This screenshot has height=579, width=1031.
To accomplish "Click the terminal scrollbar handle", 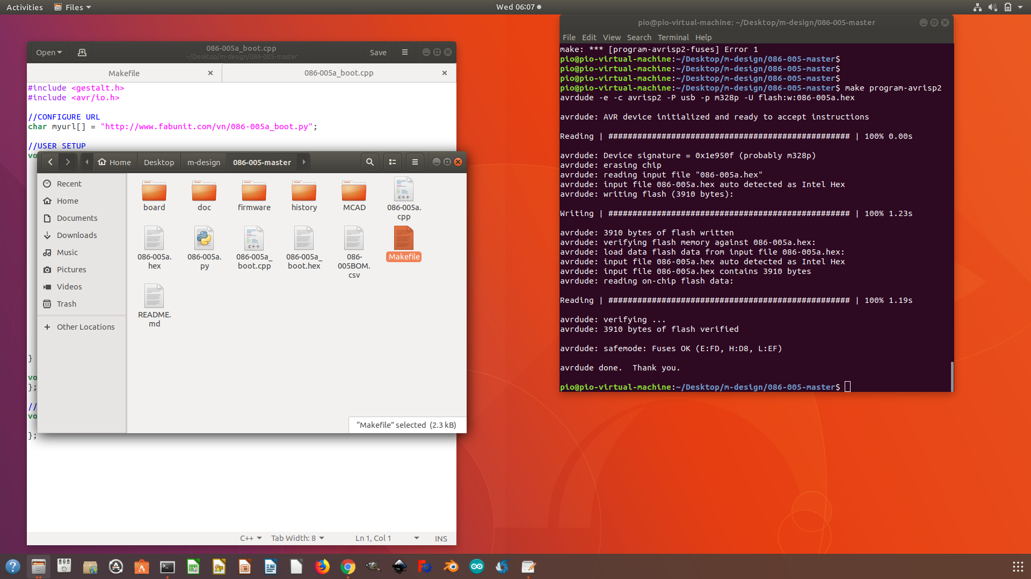I will [952, 376].
